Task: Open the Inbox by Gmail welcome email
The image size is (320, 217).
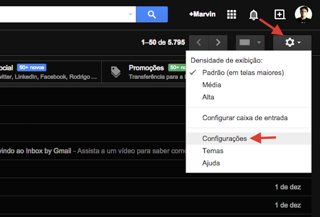Action: click(93, 151)
